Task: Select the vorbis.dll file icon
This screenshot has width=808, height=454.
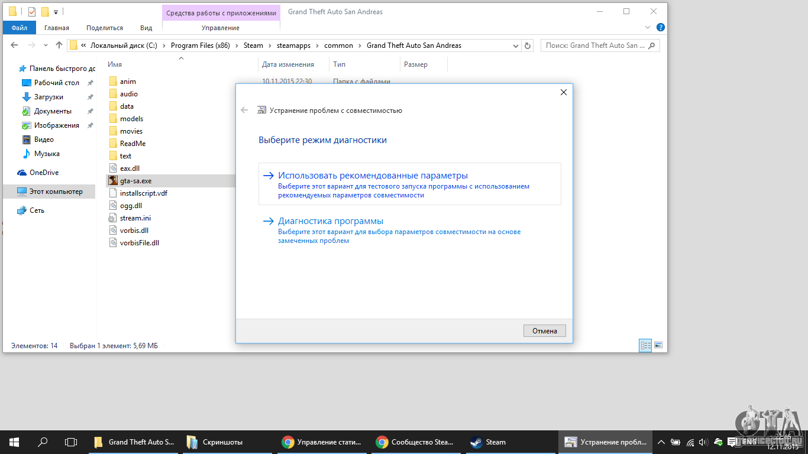Action: coord(114,231)
